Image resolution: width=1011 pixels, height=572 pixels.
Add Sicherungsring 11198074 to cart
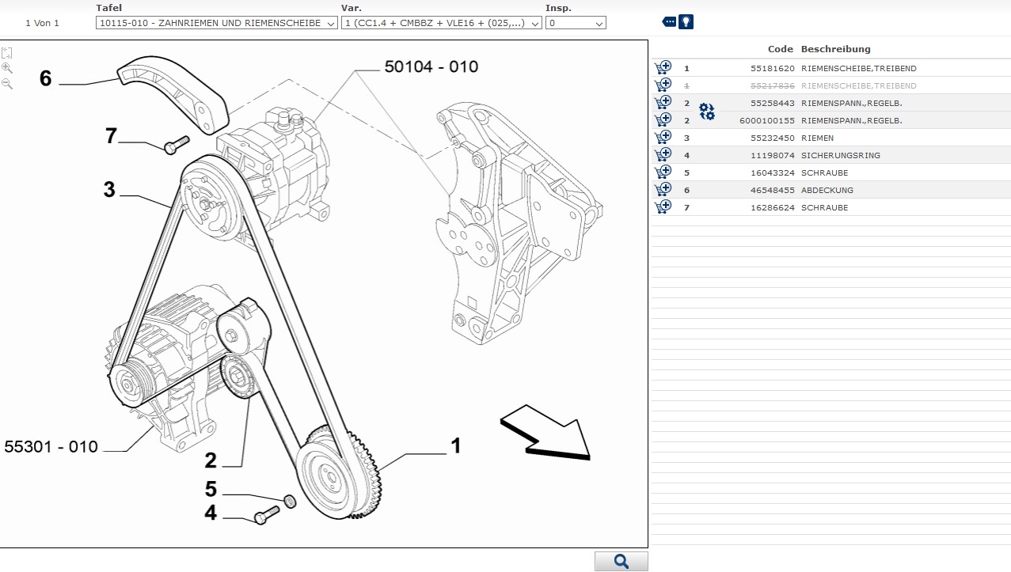[663, 155]
